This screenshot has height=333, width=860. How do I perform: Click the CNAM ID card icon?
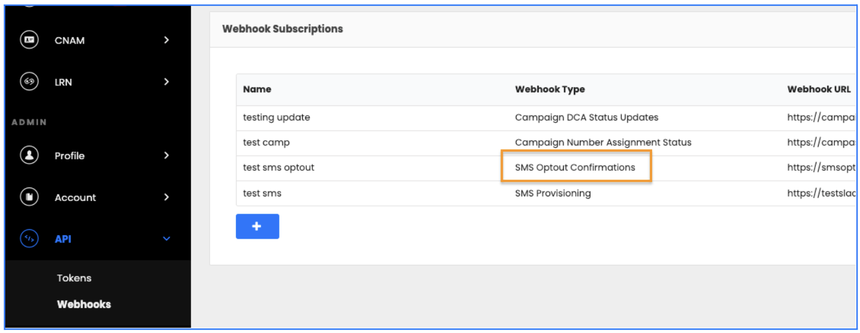29,40
